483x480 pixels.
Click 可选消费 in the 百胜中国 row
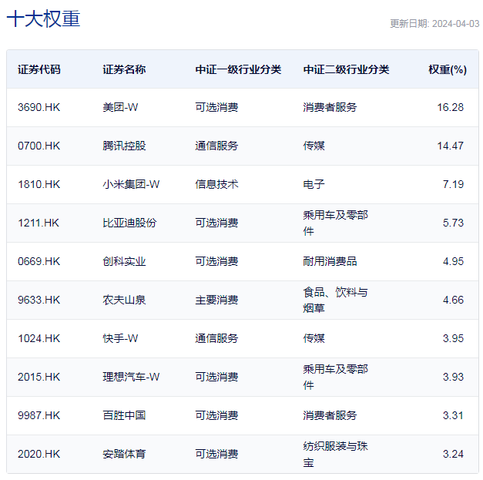pyautogui.click(x=216, y=415)
